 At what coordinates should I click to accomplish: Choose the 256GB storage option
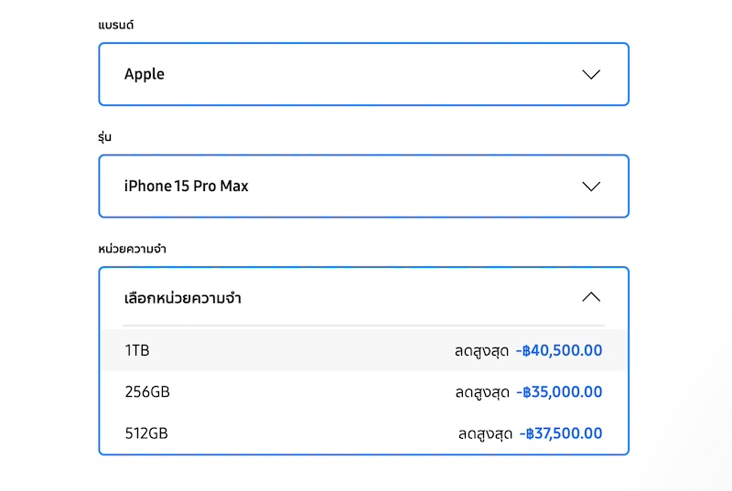(147, 392)
